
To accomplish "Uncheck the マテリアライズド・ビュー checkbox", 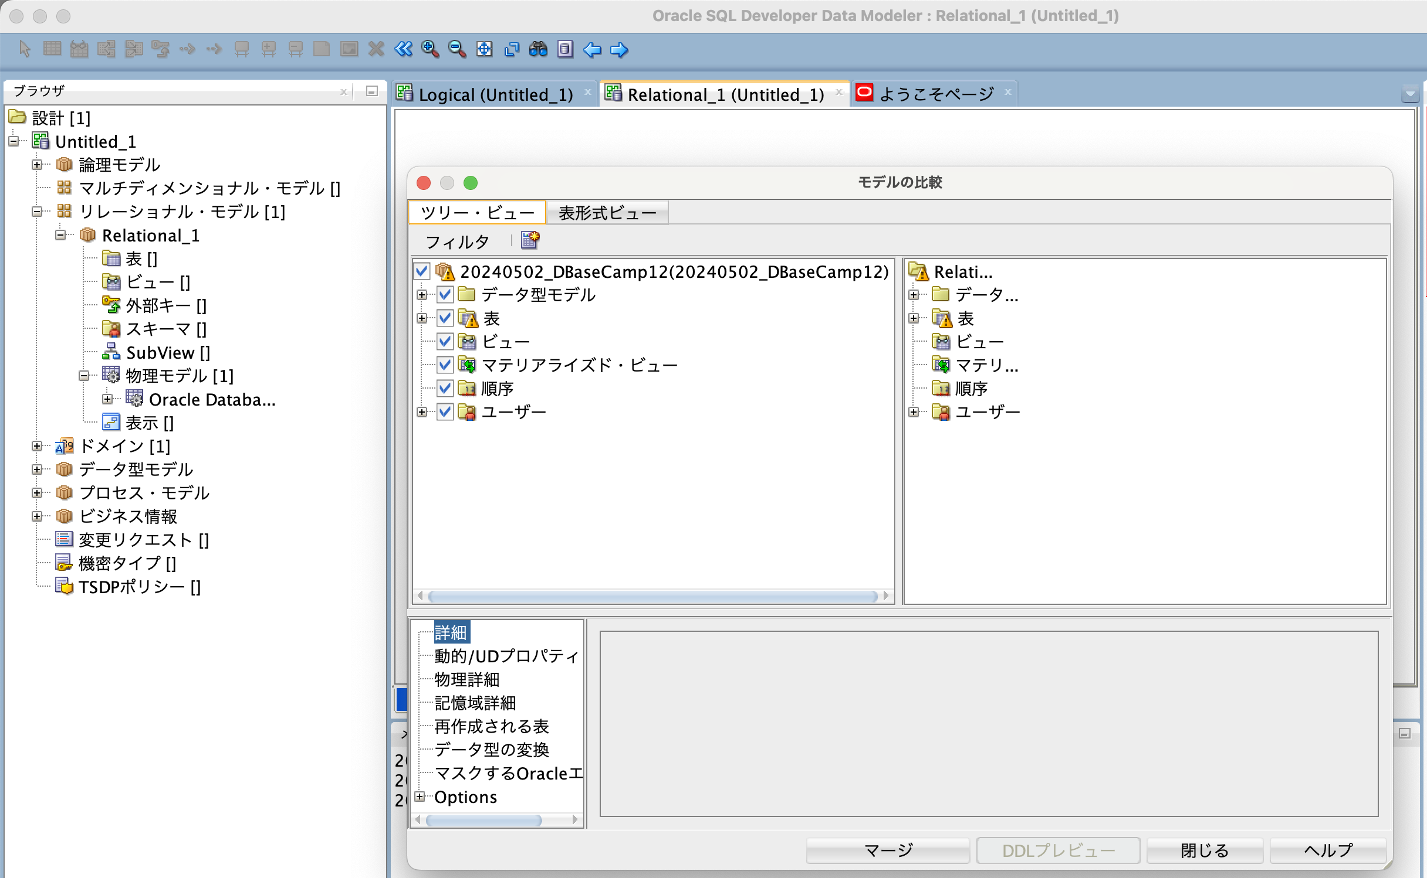I will (x=445, y=365).
